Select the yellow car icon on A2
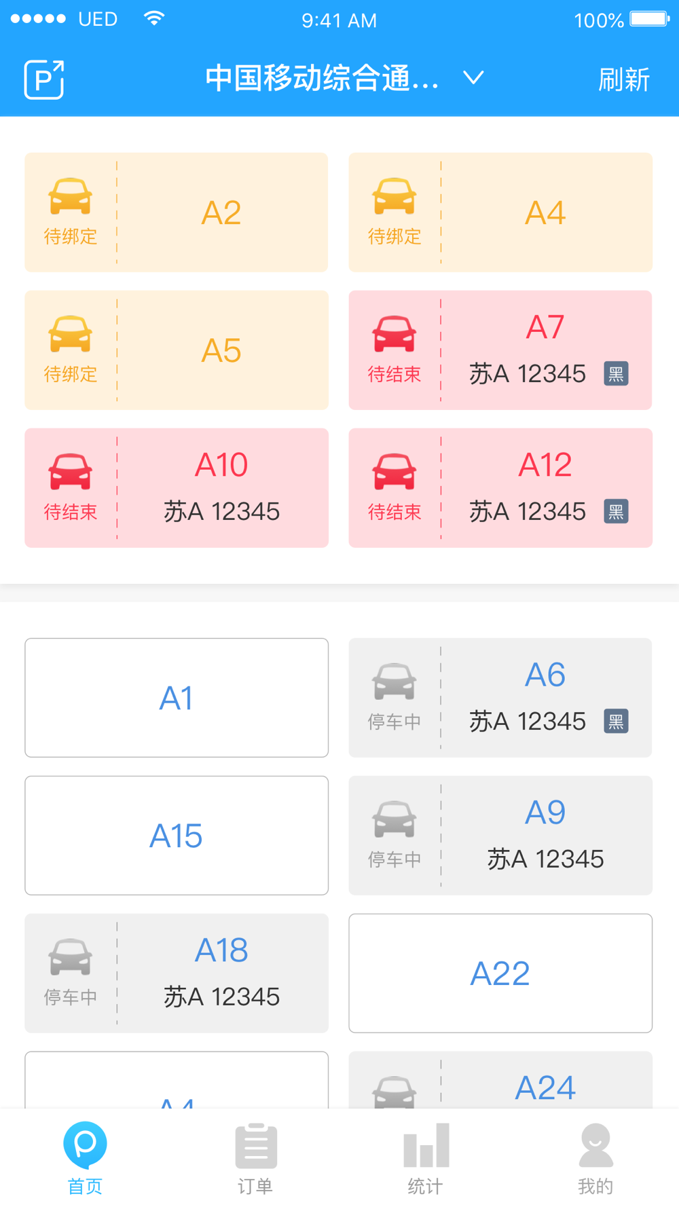Screen dimensions: 679x1207 pyautogui.click(x=70, y=196)
